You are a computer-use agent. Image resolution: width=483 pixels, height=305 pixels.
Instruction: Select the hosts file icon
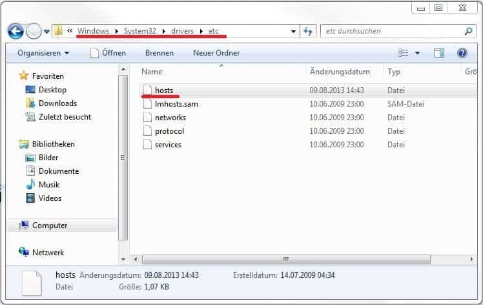click(147, 90)
